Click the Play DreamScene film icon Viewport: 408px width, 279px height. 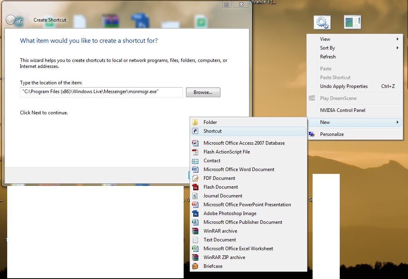[x=312, y=98]
